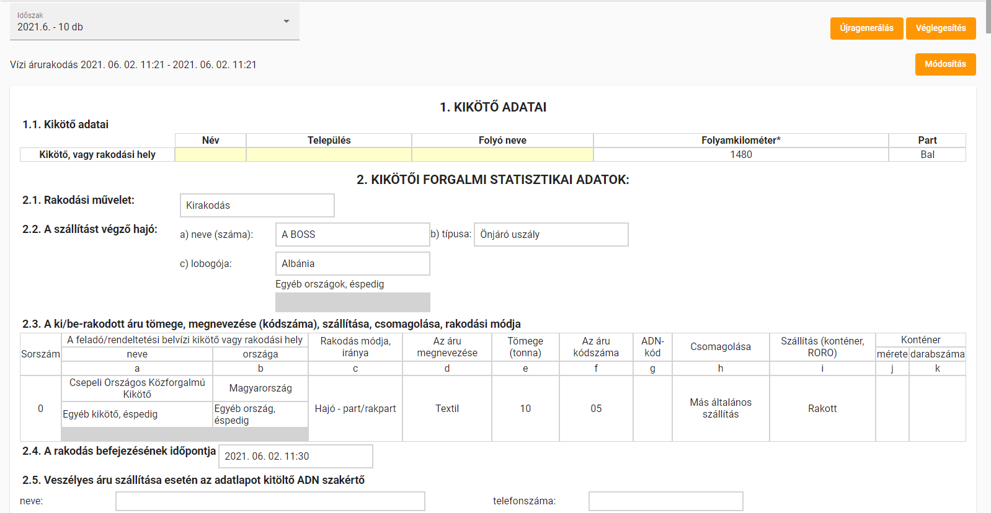Click the Csepeli Országos Közforgalmú Kikötő cell
991x513 pixels.
(137, 388)
